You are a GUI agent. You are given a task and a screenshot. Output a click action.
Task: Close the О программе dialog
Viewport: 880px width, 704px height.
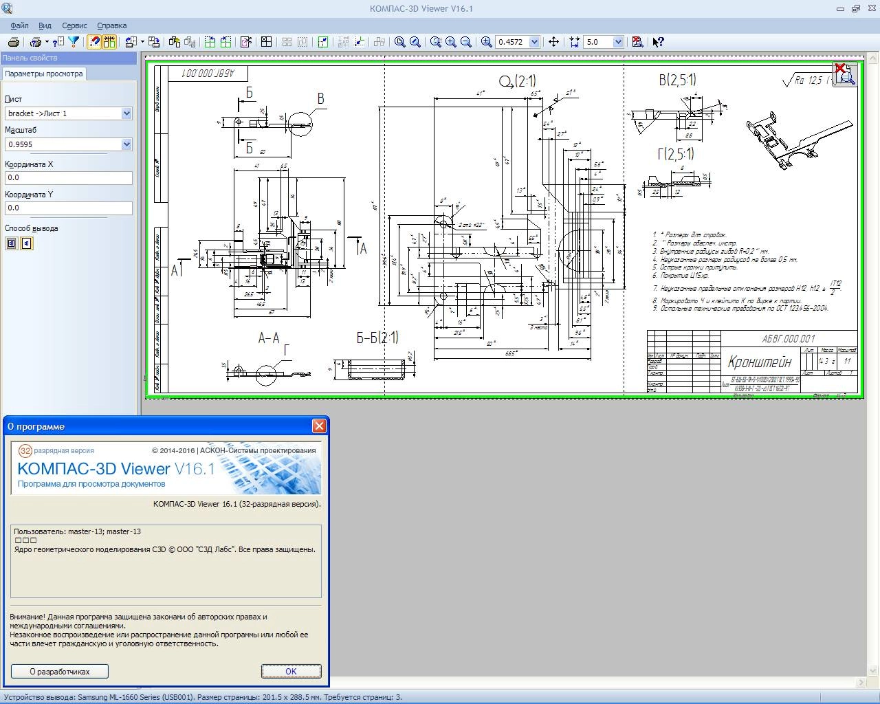(319, 426)
